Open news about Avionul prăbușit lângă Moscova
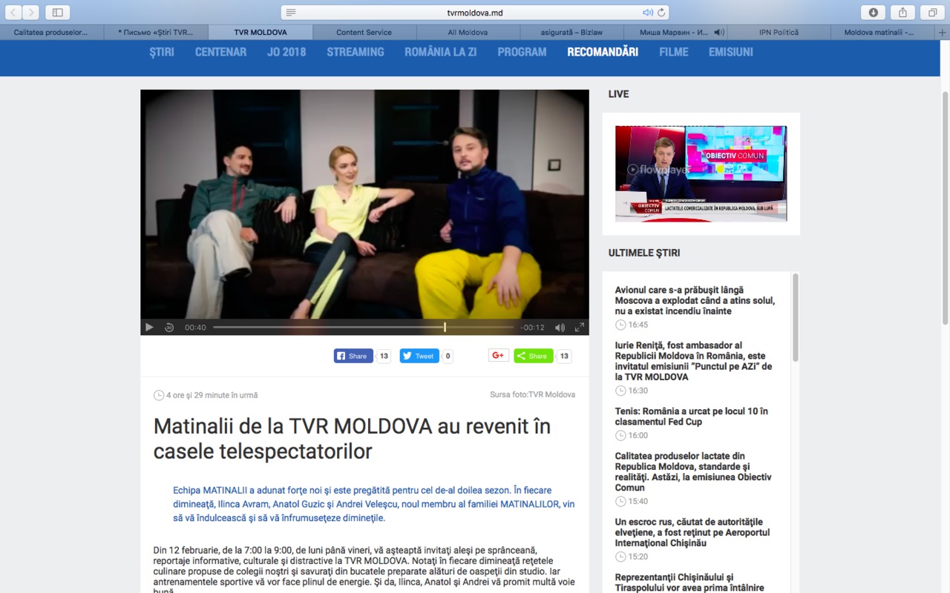The height and width of the screenshot is (593, 950). pos(695,300)
